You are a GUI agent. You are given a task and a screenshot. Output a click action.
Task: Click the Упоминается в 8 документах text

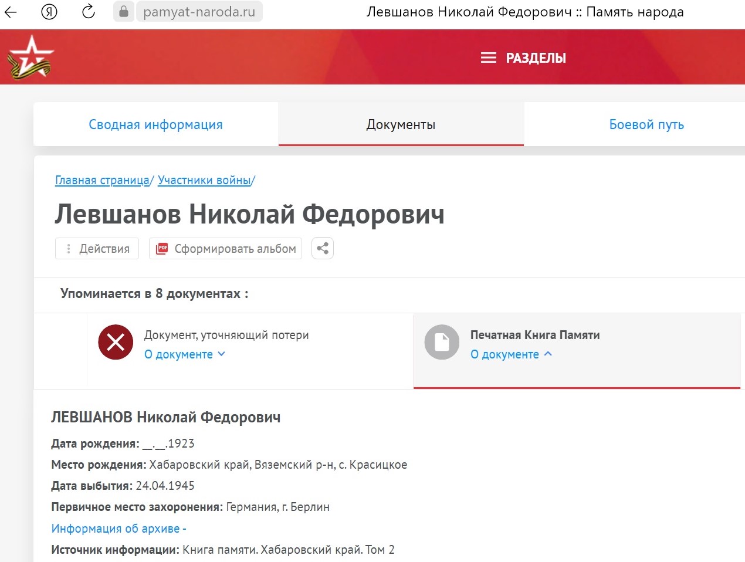point(154,293)
